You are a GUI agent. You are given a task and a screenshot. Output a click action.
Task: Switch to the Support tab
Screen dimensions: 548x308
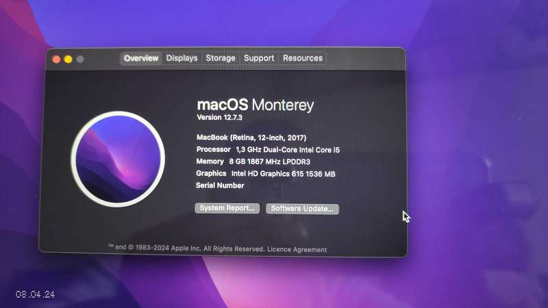(x=259, y=58)
